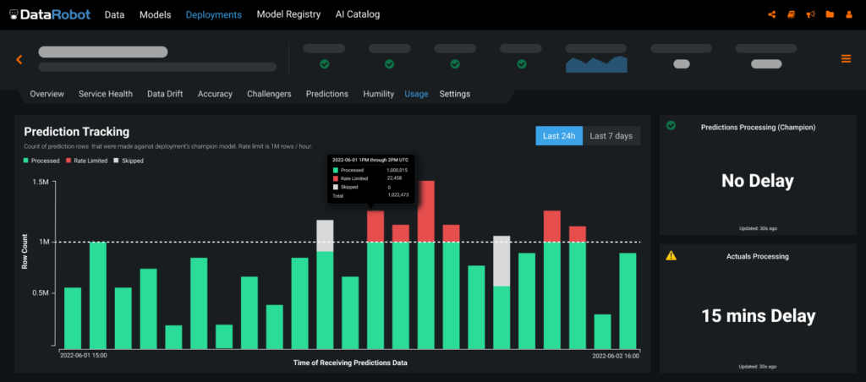Select the Last 24h range button
Screen dimensions: 866x382
(559, 136)
